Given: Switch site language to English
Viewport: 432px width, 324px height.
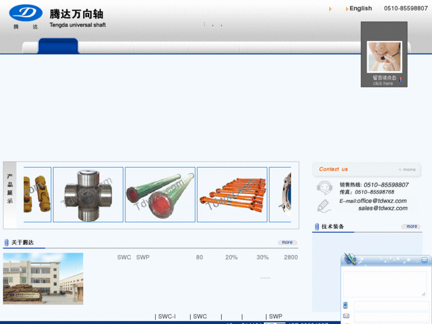Looking at the screenshot, I should [x=360, y=8].
